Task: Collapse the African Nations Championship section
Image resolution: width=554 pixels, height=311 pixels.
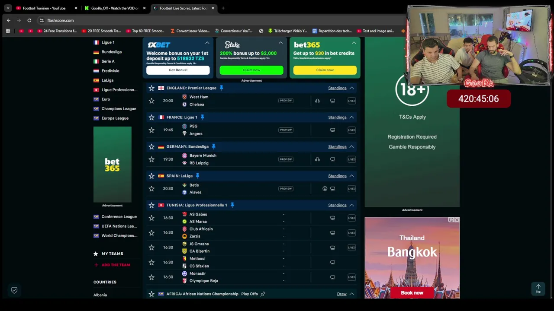Action: (x=351, y=294)
